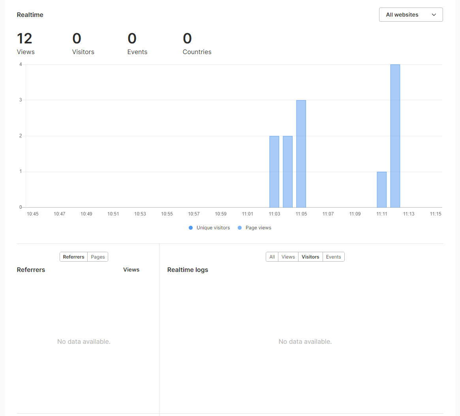
Task: Select the All filter in Realtime logs
Action: coord(272,257)
